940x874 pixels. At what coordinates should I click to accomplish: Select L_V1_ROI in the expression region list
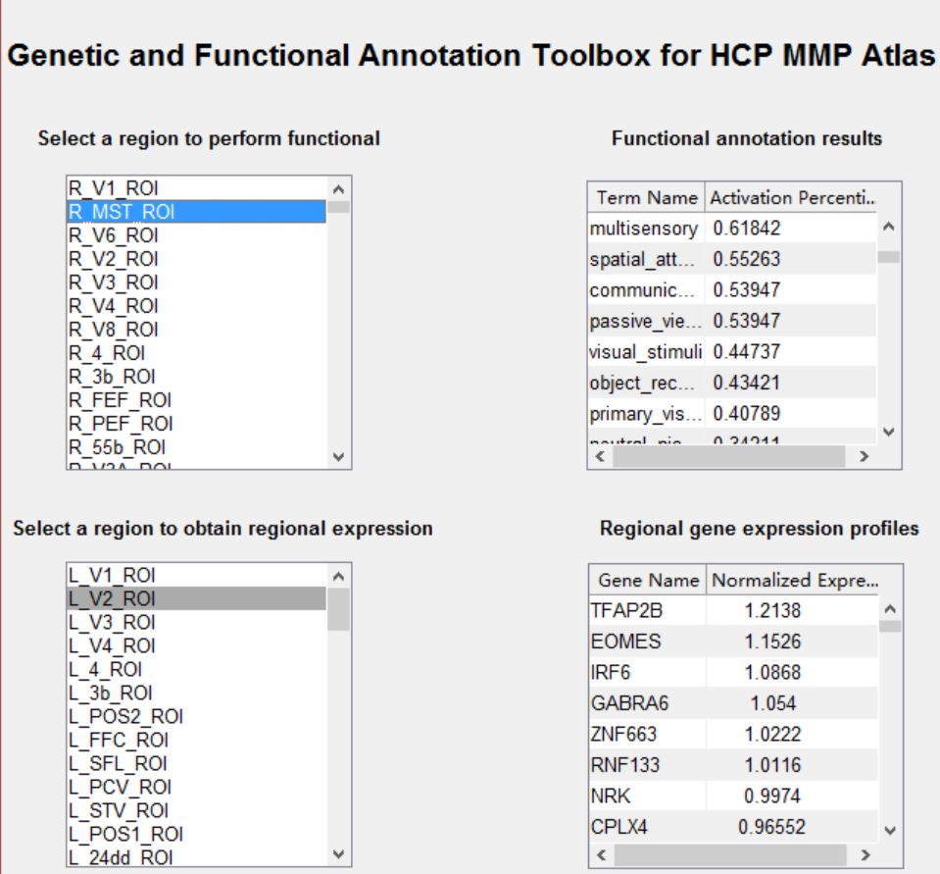pos(112,576)
